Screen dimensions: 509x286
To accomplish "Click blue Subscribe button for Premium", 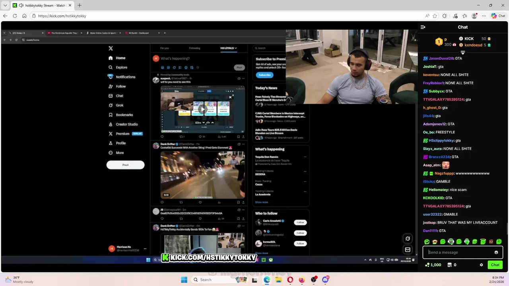I will [264, 75].
